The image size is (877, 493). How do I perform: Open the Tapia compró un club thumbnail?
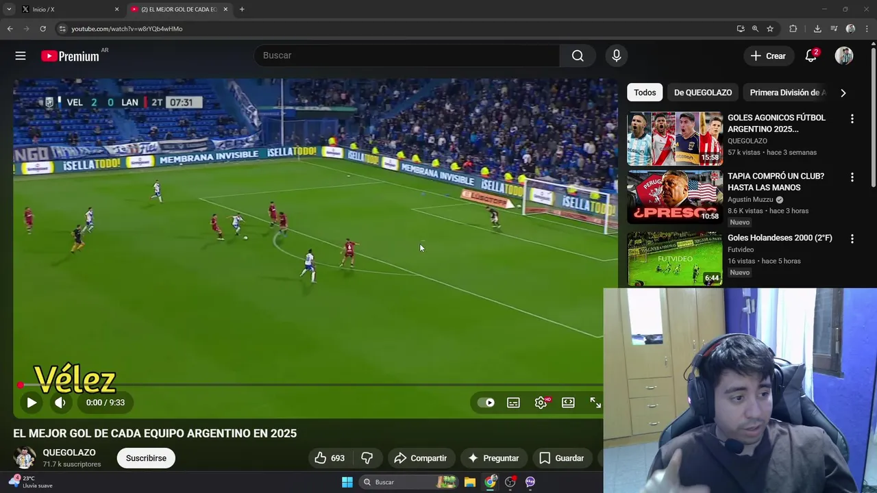click(675, 197)
